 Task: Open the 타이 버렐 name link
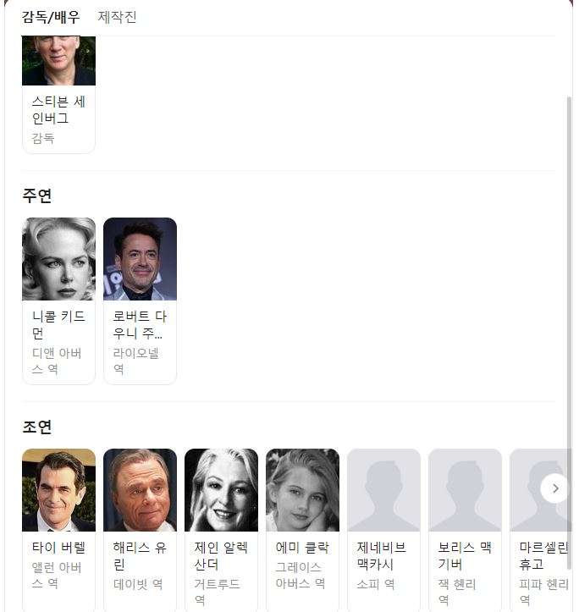click(x=58, y=547)
